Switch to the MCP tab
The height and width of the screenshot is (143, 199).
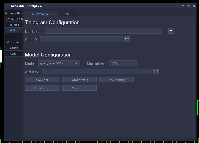pyautogui.click(x=67, y=14)
